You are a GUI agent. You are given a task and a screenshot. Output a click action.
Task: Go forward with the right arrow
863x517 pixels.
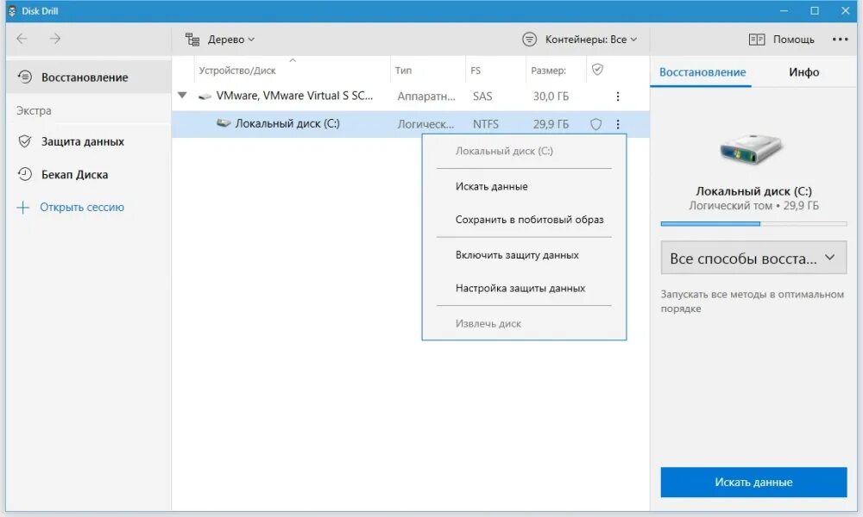(54, 39)
